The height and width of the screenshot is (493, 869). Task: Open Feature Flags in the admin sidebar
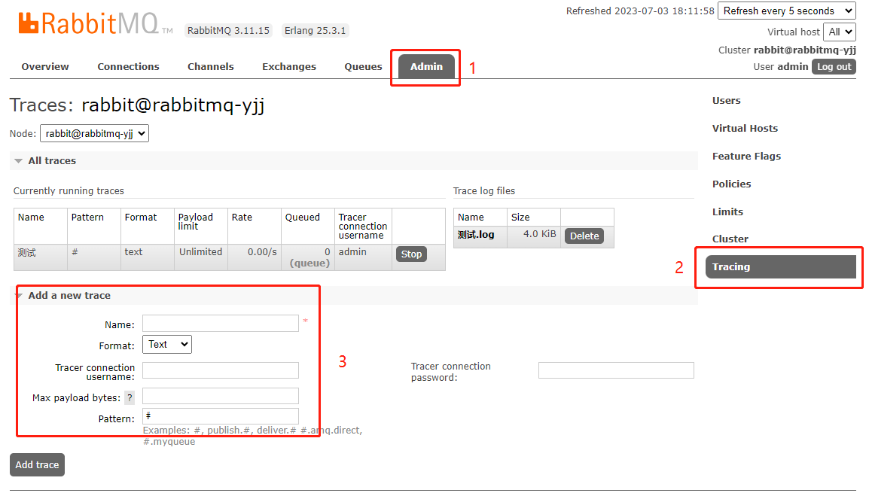tap(746, 157)
